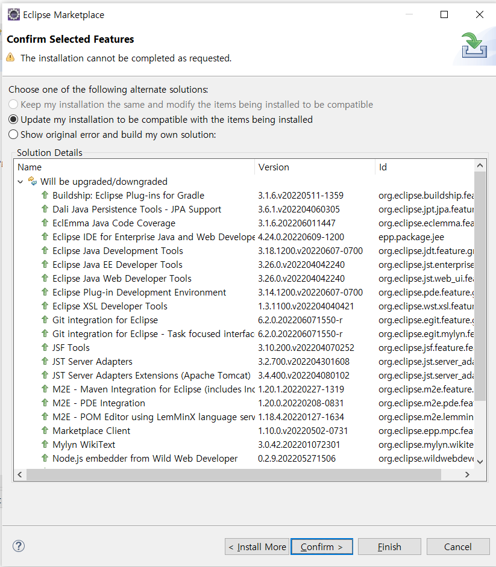The height and width of the screenshot is (567, 496).
Task: Click upgrade arrow icon of Git integration for Eclipse row
Action: pos(45,320)
